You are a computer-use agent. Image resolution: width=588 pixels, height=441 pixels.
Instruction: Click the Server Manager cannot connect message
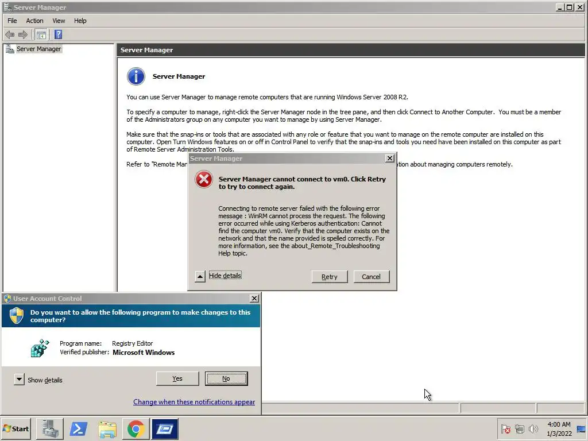click(302, 183)
